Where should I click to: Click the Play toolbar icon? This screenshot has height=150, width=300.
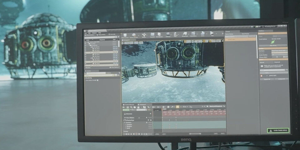[212, 34]
